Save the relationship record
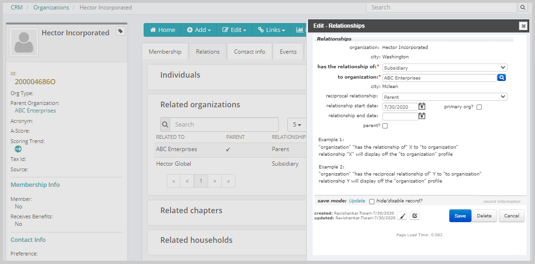535x264 pixels. [460, 216]
